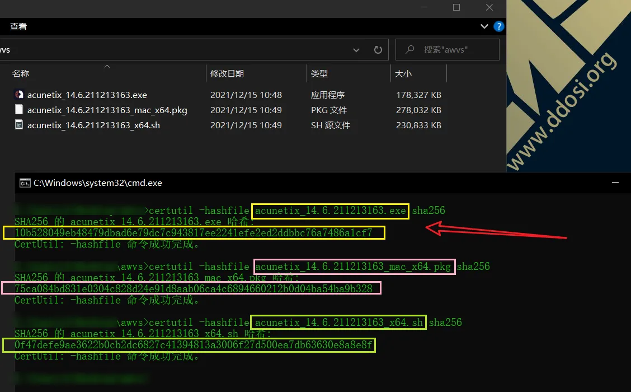Sort files by 修改日期 column header
The image size is (631, 392).
[227, 74]
